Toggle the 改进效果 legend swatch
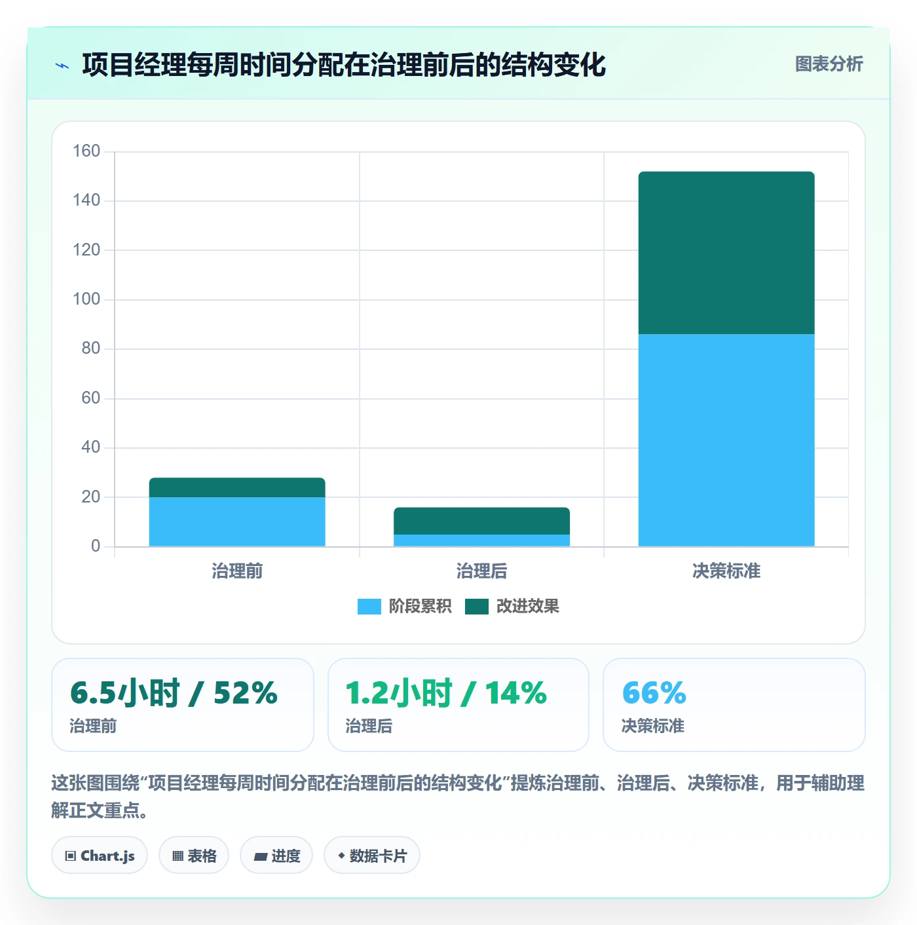This screenshot has height=925, width=917. coord(477,607)
